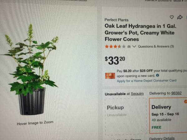Click the orange Home Depot card icon
This screenshot has width=187, height=140.
click(110, 76)
